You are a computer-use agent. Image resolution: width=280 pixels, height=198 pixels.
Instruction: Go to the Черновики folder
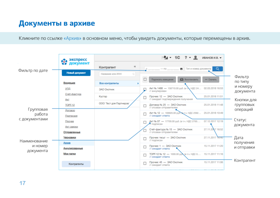coord(70,138)
